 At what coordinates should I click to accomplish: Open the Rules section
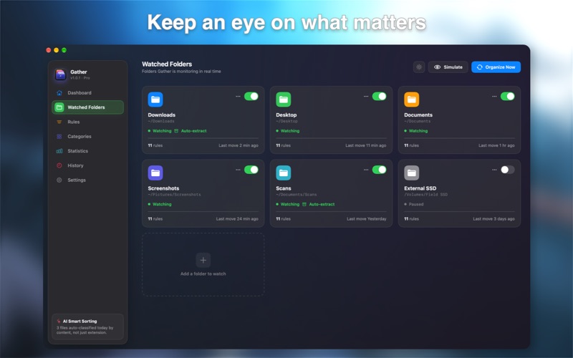[87, 122]
